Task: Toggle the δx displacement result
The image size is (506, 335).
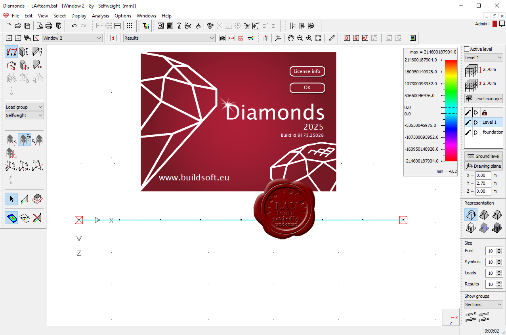Action: [11, 140]
